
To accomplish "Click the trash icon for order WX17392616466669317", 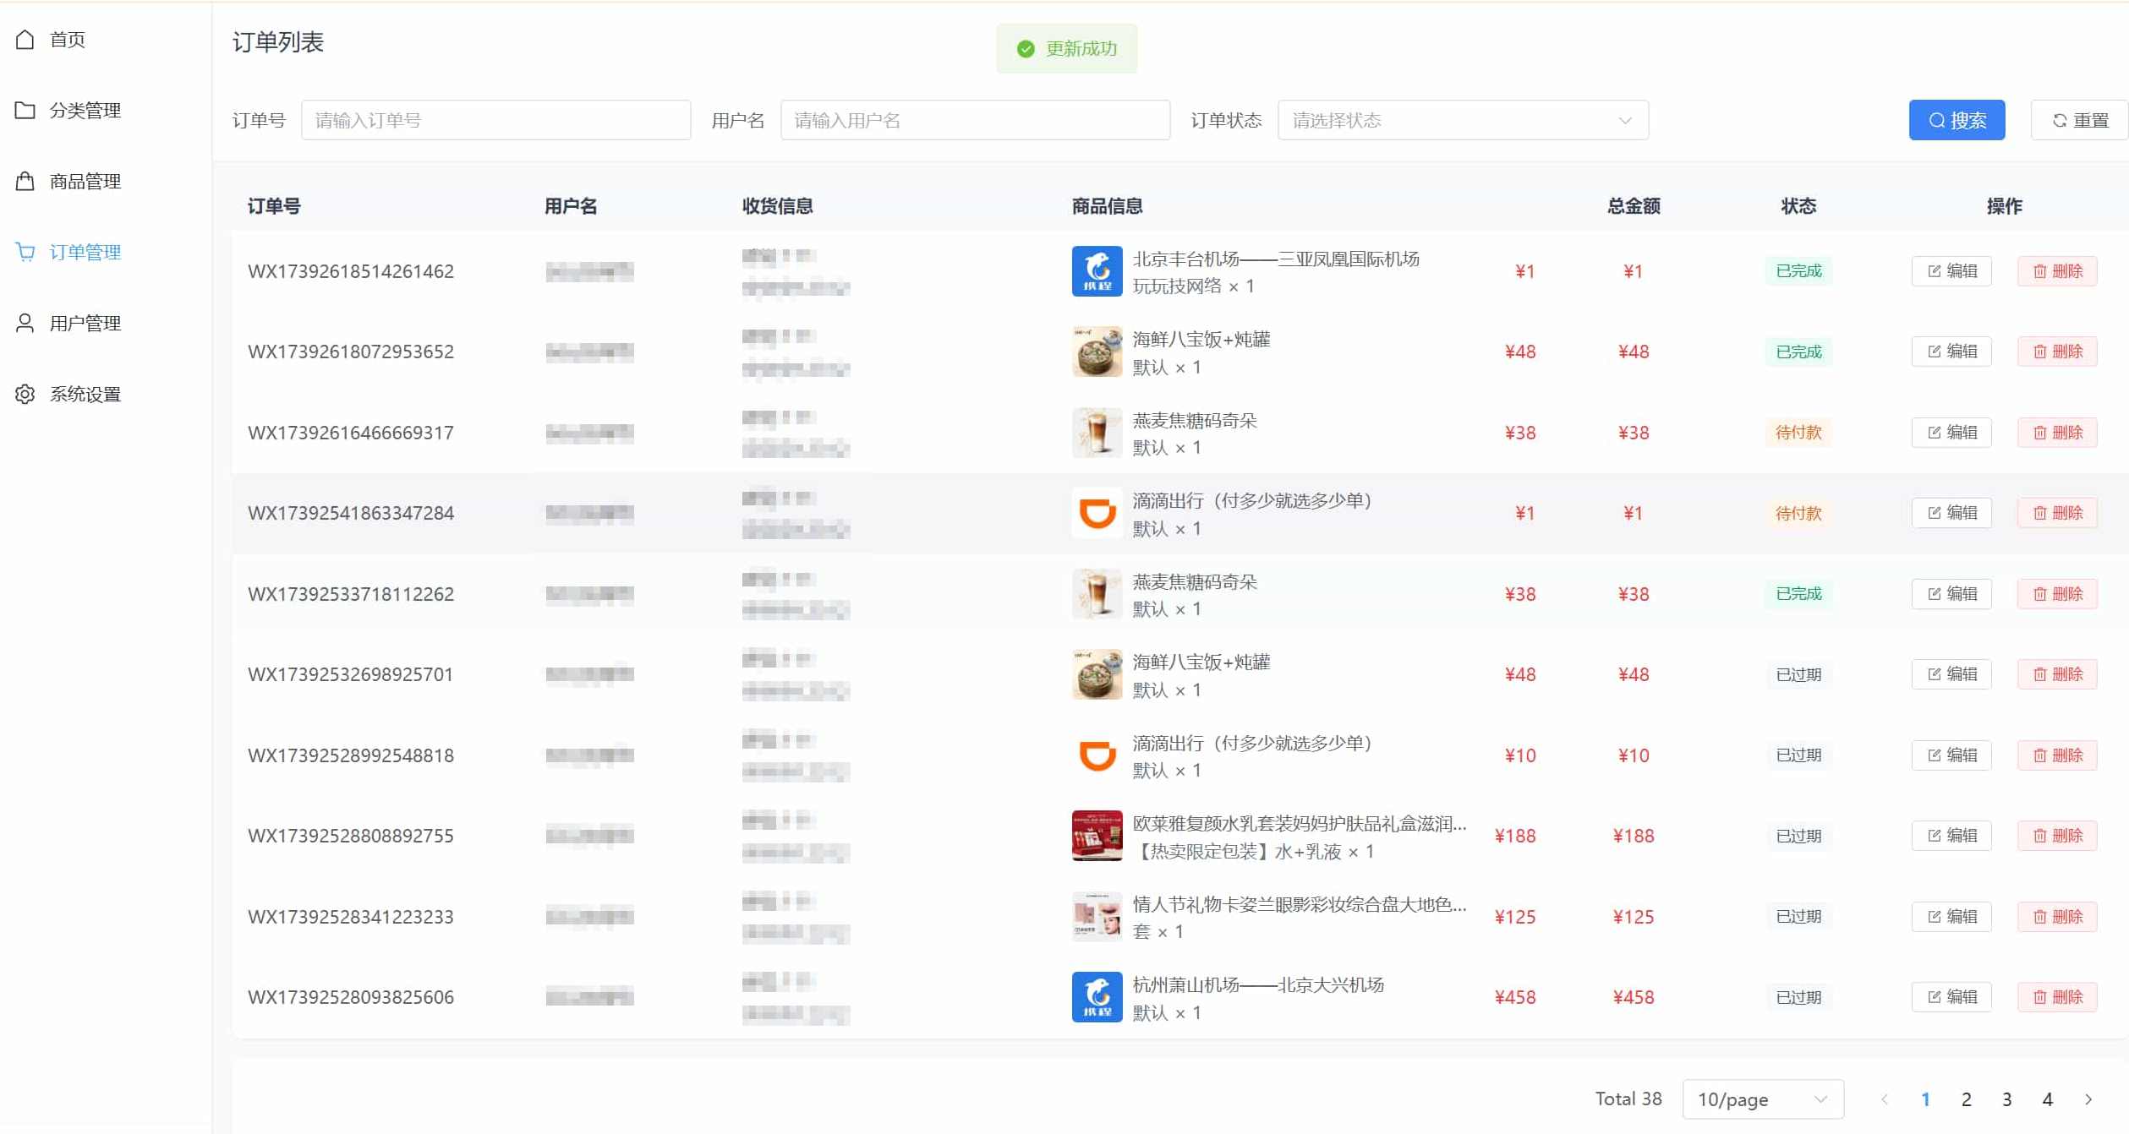I will [x=2040, y=432].
